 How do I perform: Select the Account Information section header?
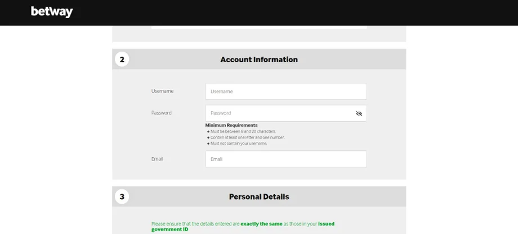[259, 59]
